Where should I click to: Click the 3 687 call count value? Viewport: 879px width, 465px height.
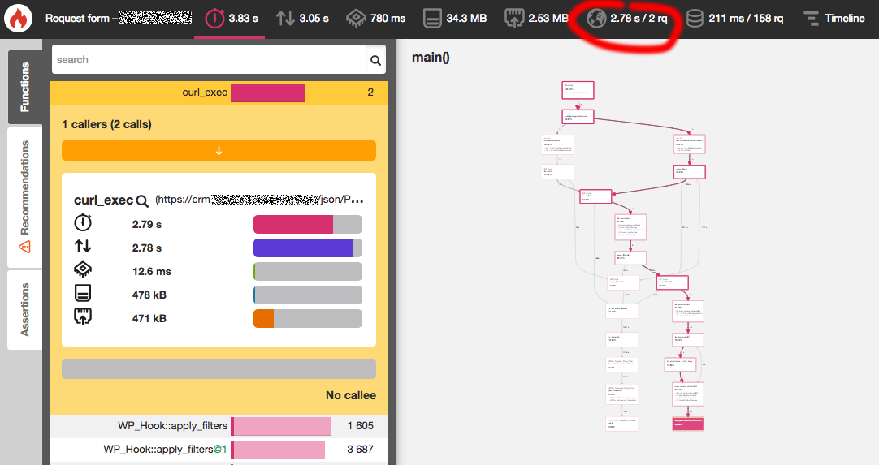click(x=361, y=450)
